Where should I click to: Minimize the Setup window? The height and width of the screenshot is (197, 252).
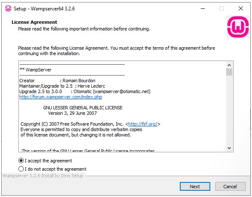point(202,8)
